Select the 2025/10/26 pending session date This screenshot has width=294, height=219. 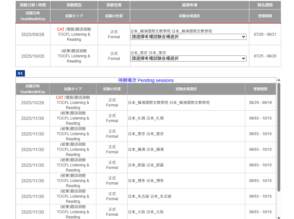point(33,103)
